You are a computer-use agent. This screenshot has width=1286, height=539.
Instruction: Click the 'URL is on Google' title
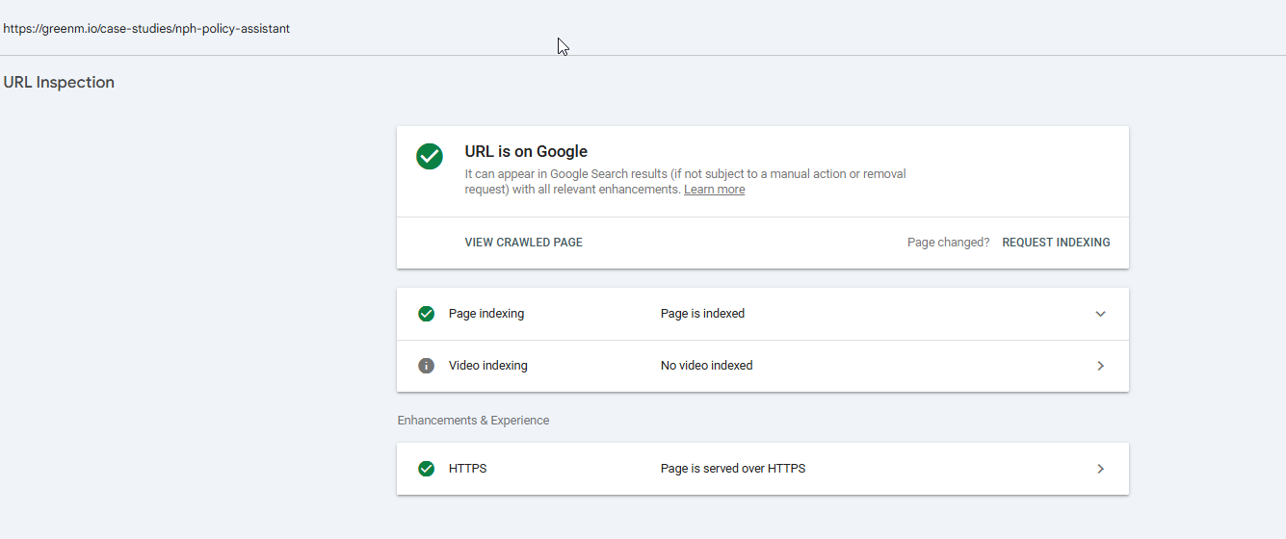[x=526, y=151]
